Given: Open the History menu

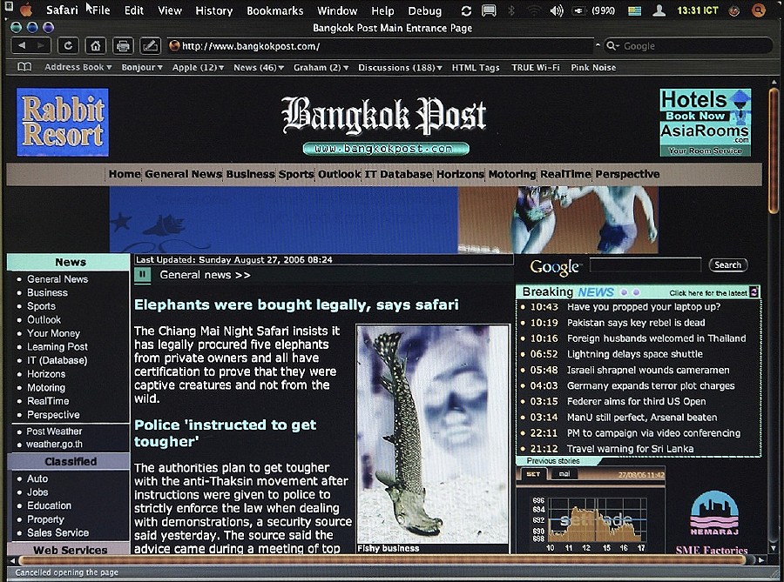Looking at the screenshot, I should click(214, 10).
